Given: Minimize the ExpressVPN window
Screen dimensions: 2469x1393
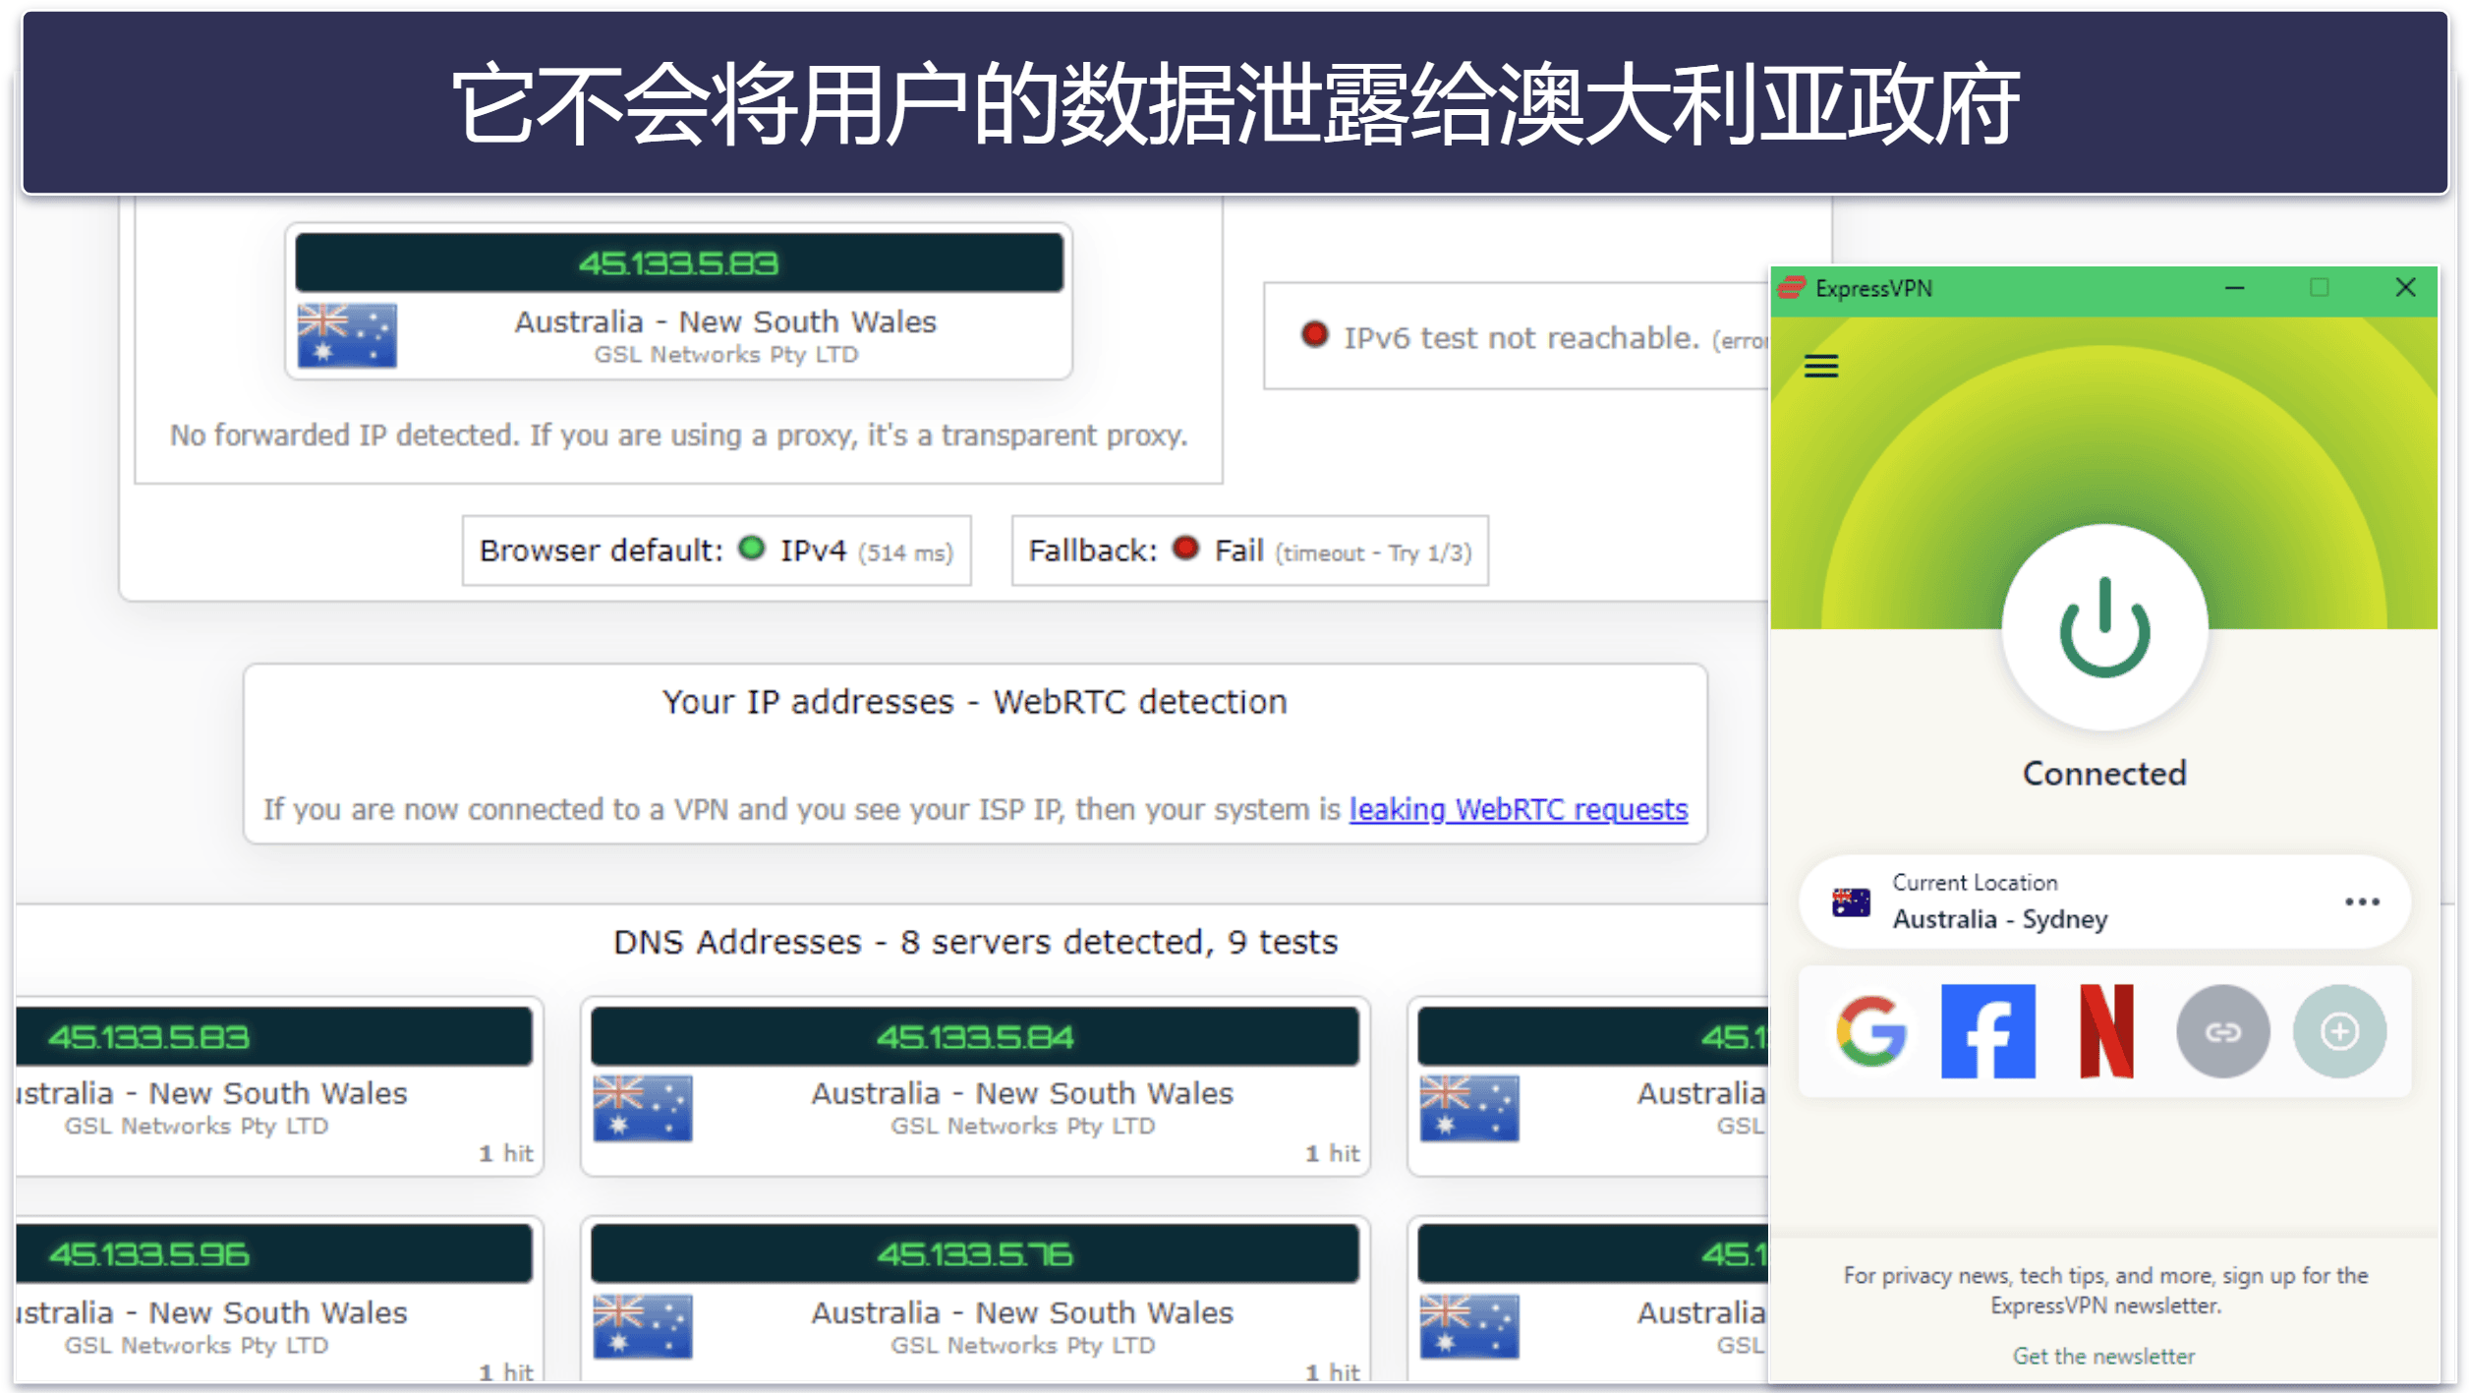Looking at the screenshot, I should (2234, 288).
